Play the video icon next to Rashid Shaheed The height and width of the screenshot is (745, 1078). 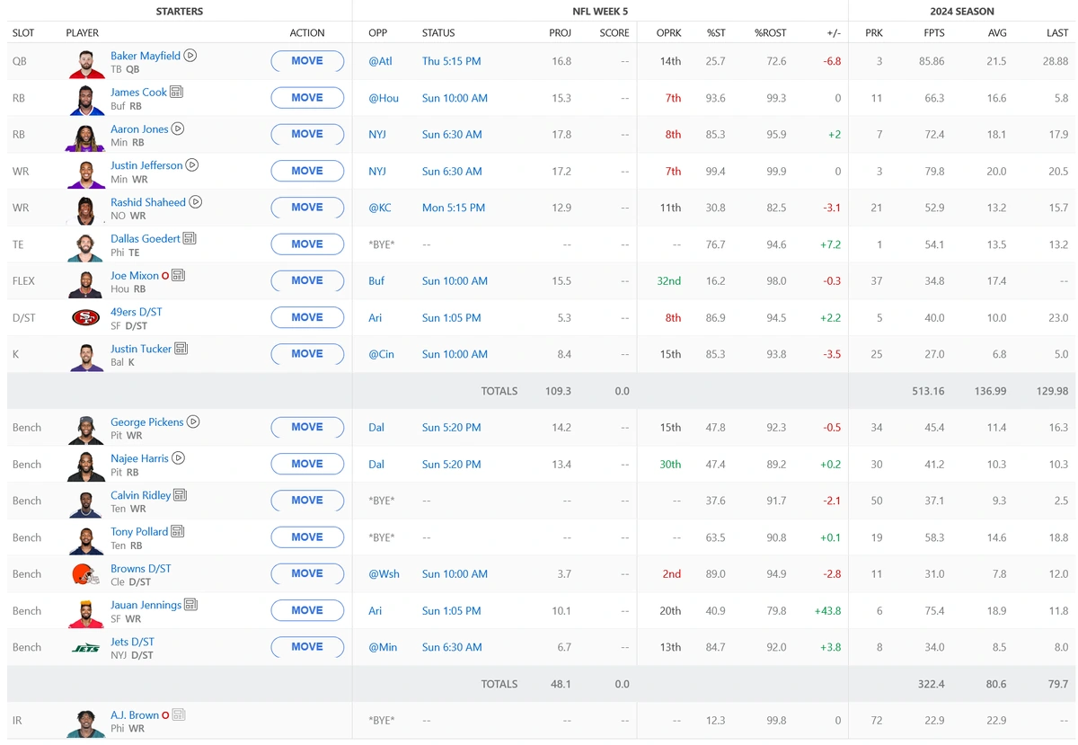196,202
